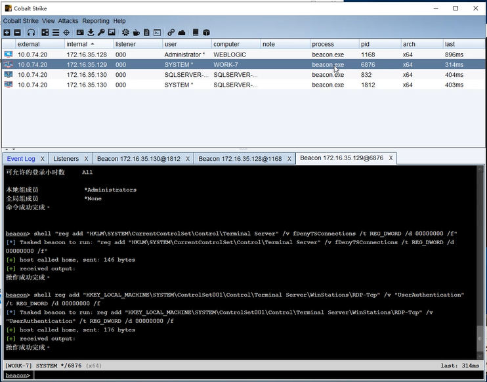Viewport: 487px width, 382px height.
Task: Click the generate Windows executable gear icon
Action: (125, 32)
